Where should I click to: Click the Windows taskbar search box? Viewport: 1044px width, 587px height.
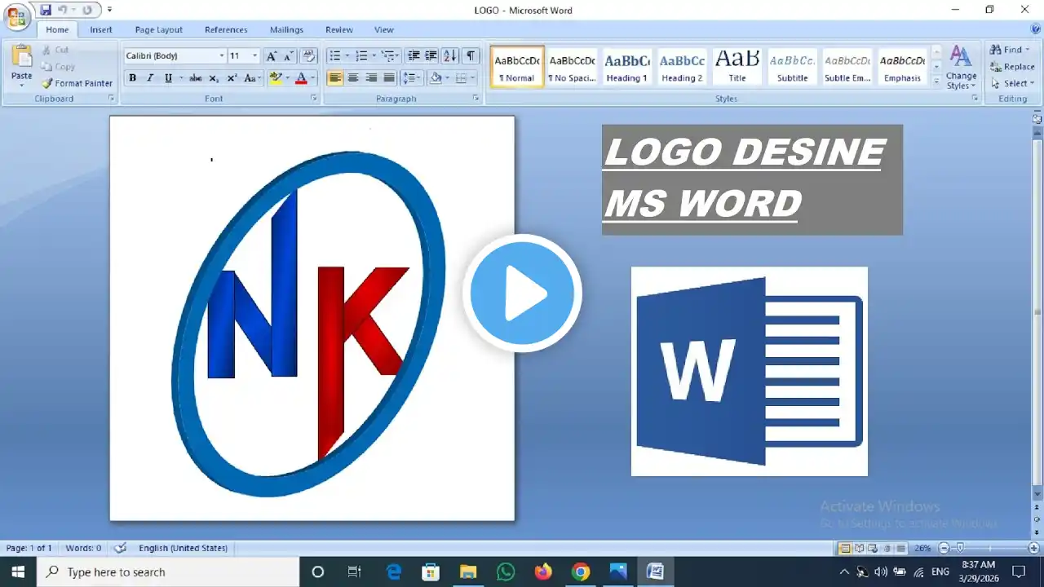[168, 572]
